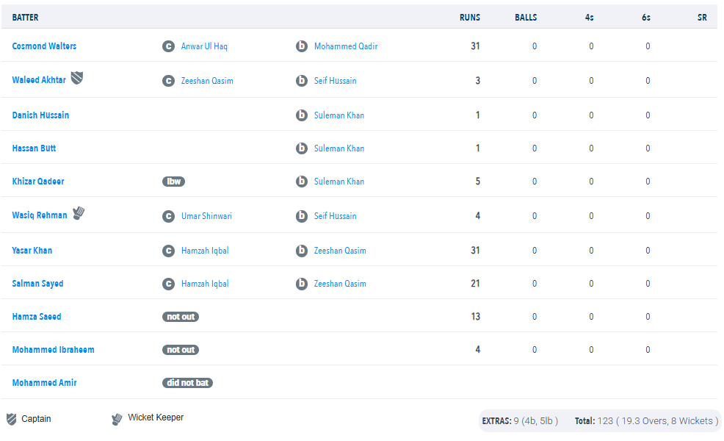
Task: Open bowler Suleman Khan in Hassan Butt's row
Action: coord(339,148)
